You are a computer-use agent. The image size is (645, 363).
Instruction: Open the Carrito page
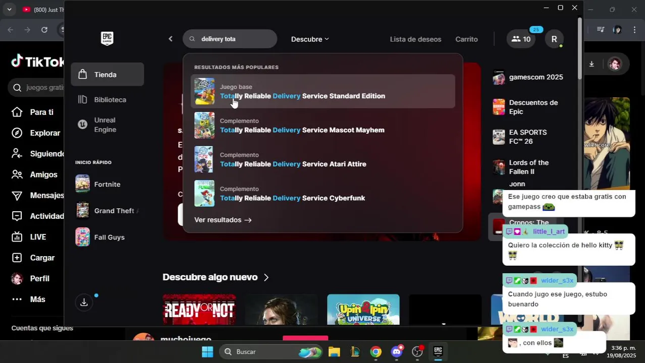click(x=466, y=39)
